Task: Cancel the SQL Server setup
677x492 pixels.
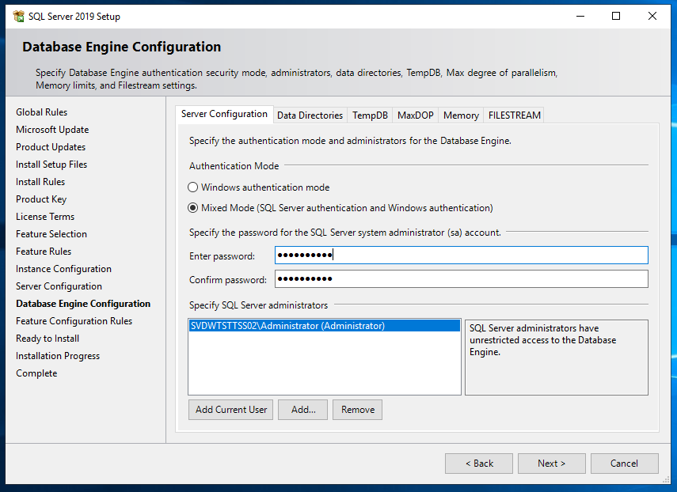Action: click(624, 464)
